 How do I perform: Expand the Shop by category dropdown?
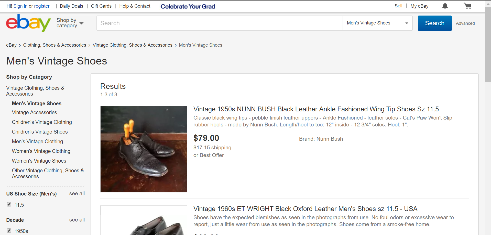tap(70, 23)
